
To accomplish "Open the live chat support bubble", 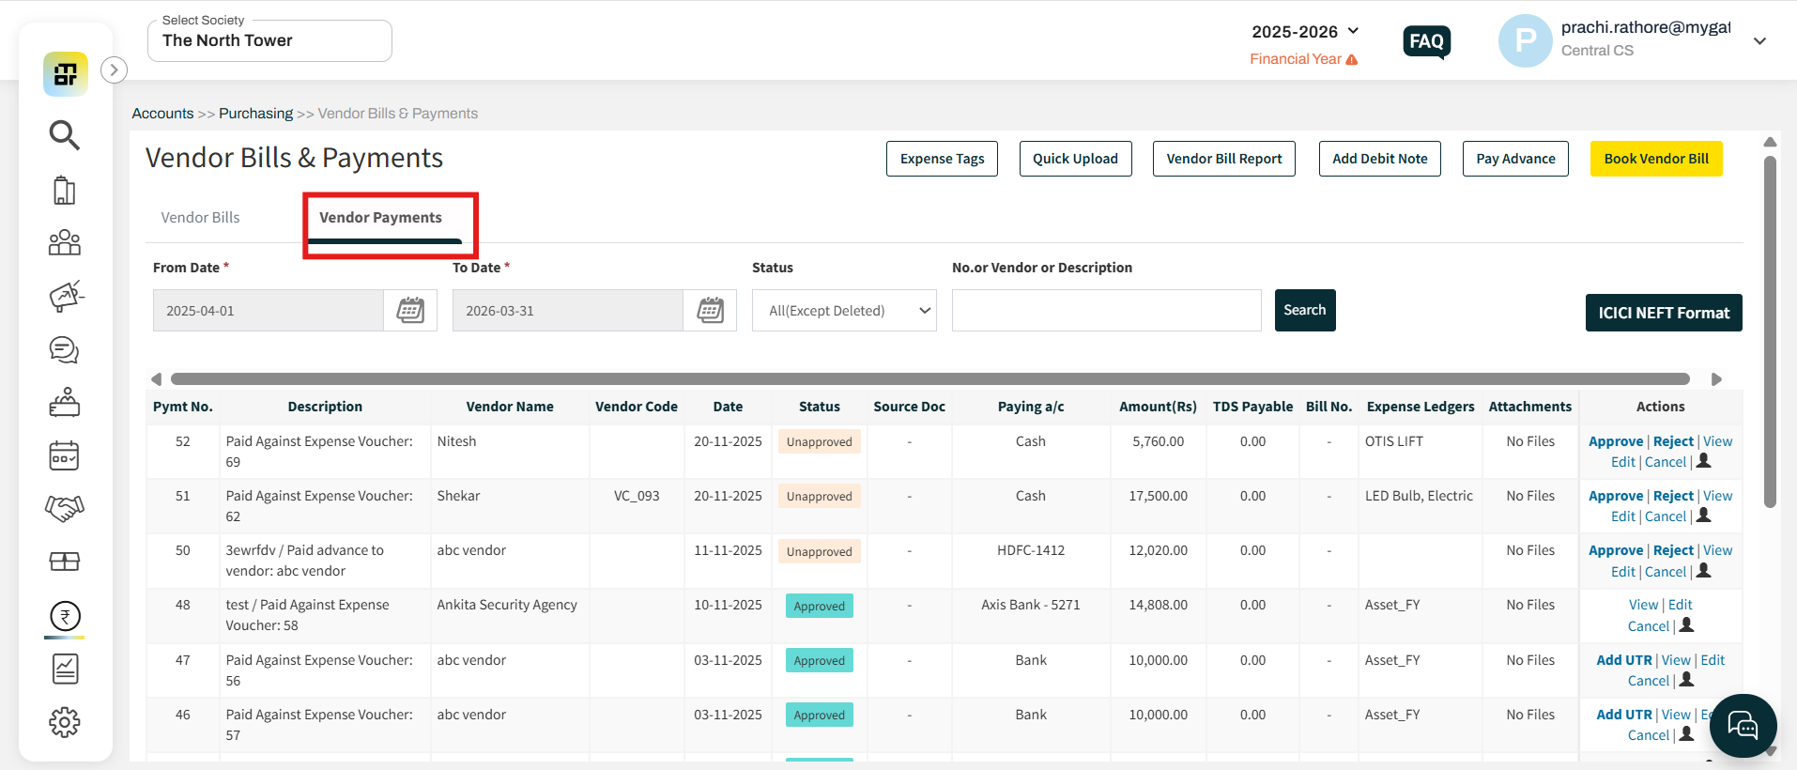I will pos(1743,726).
